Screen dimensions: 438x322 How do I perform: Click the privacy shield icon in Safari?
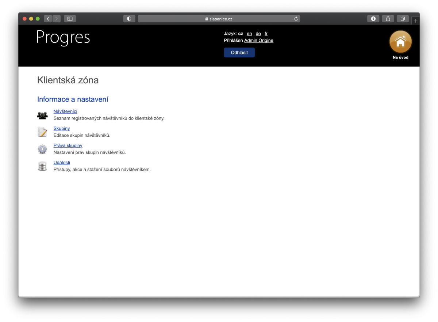click(x=129, y=19)
